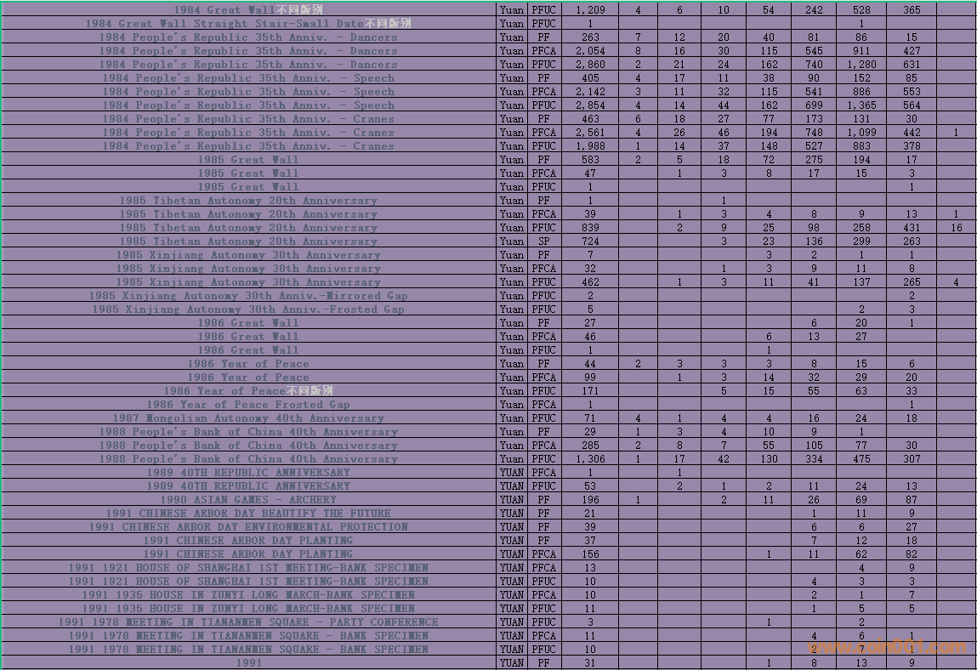Select the cell with value 1,099
The image size is (977, 670).
click(x=861, y=133)
